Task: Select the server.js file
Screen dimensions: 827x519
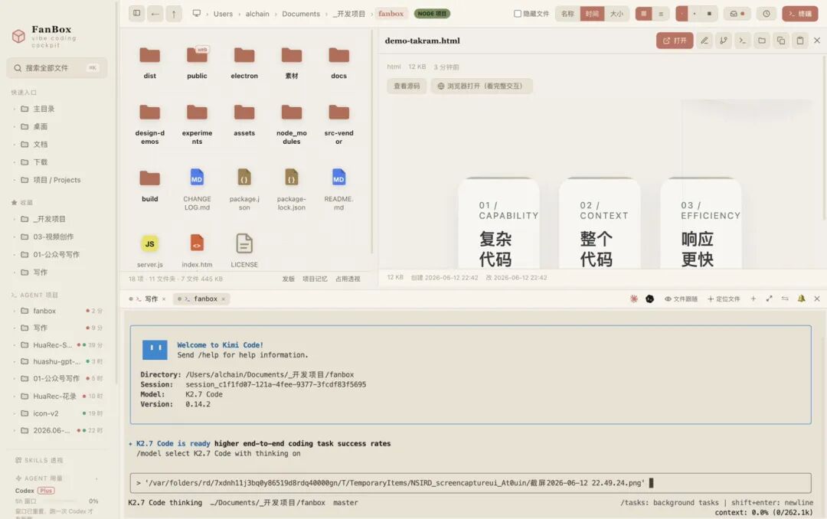Action: pyautogui.click(x=150, y=250)
